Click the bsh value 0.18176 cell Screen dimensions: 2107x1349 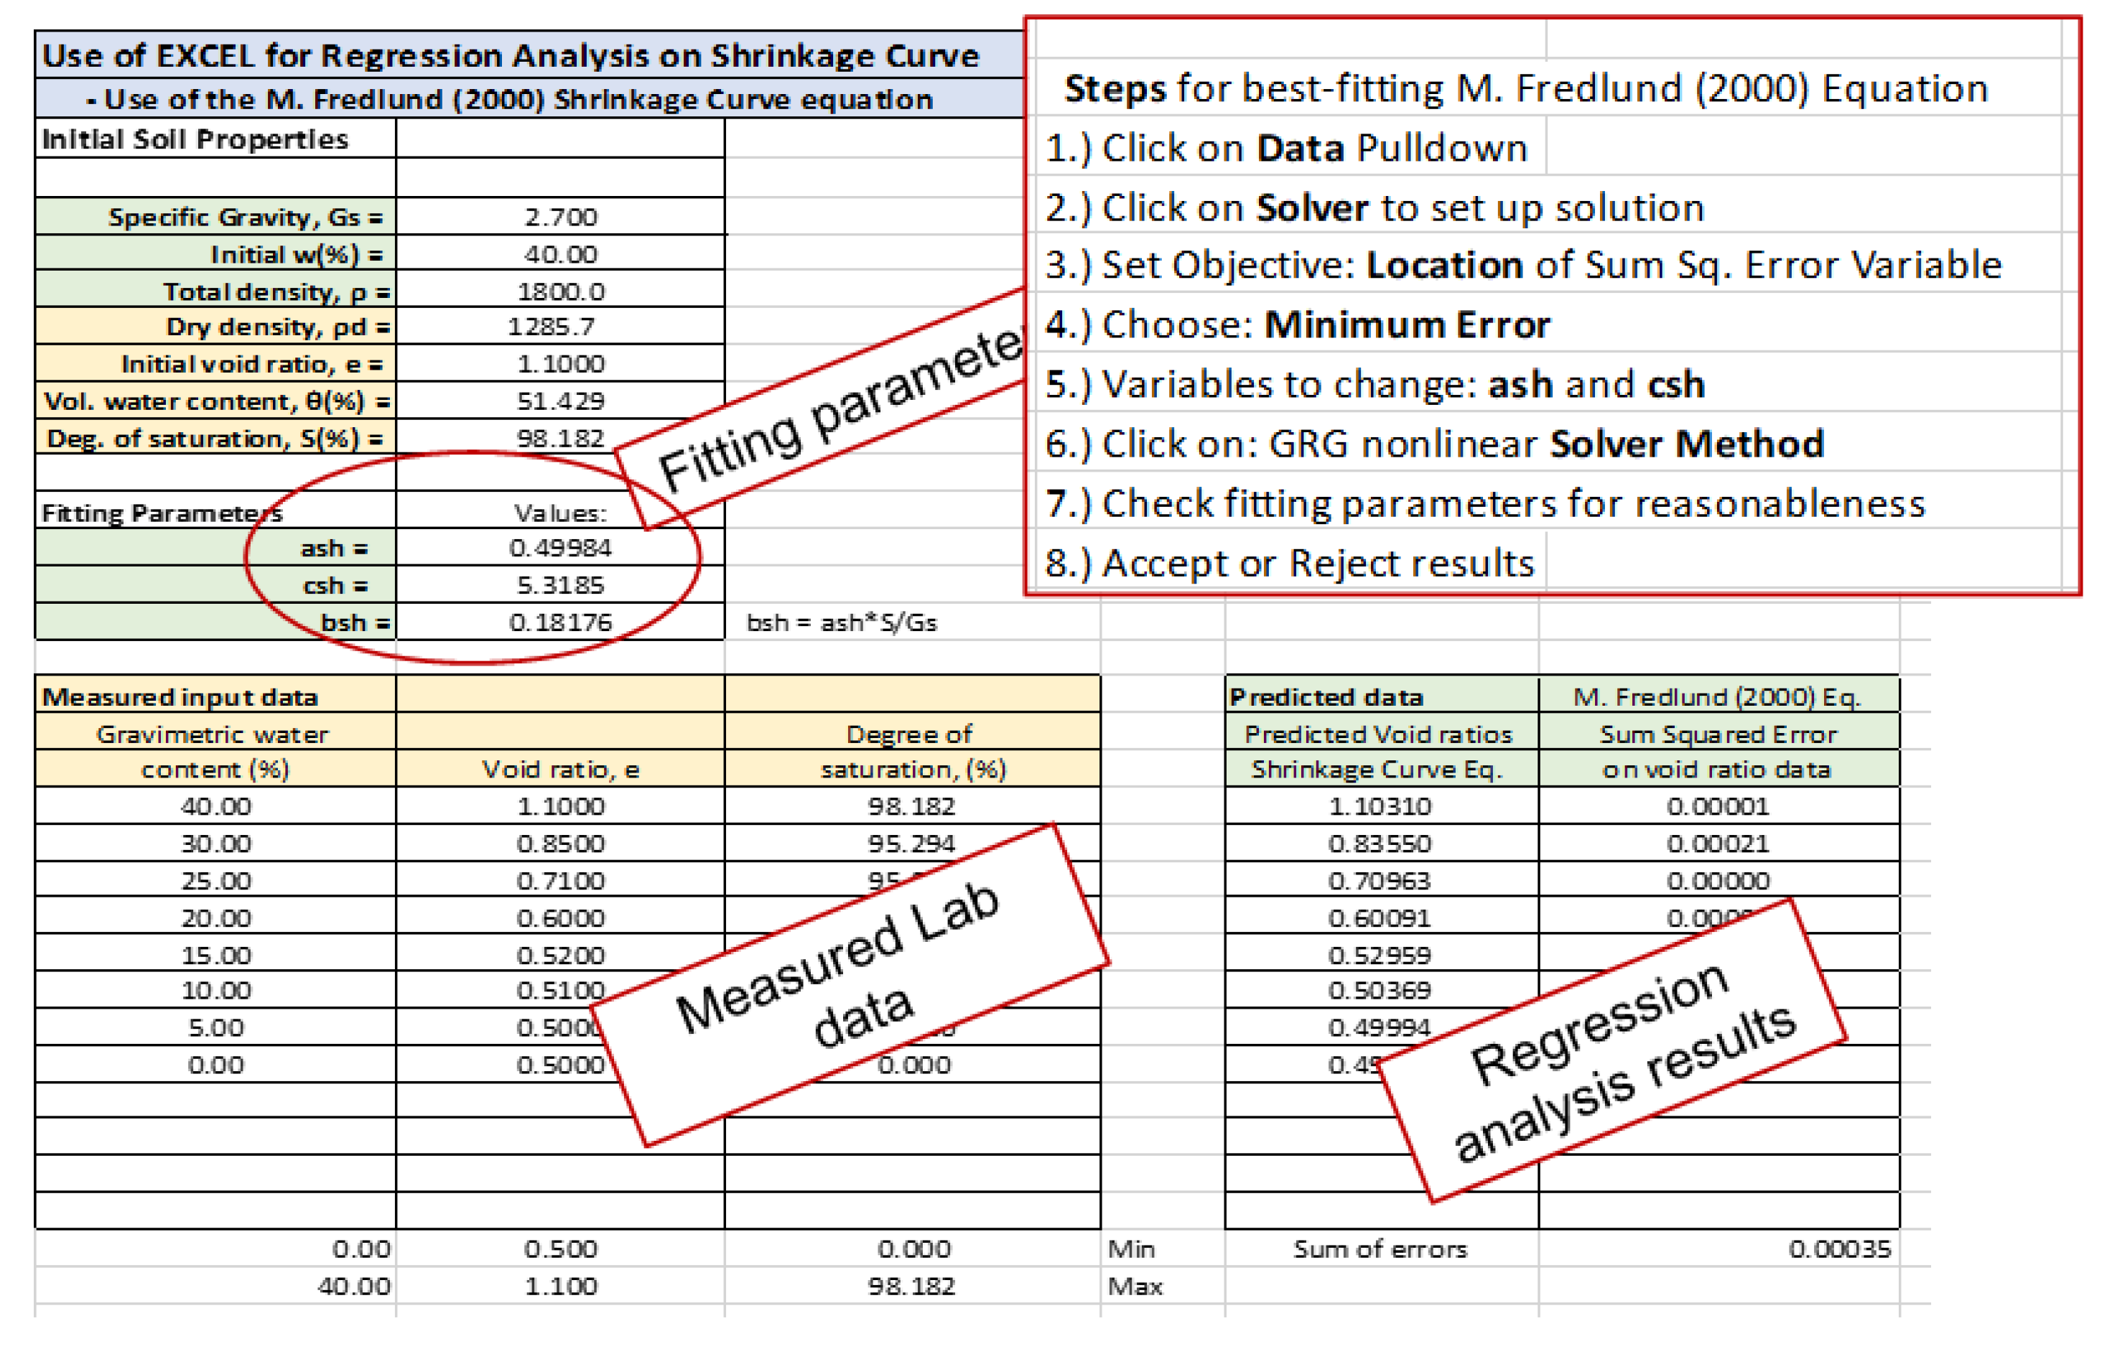click(560, 622)
